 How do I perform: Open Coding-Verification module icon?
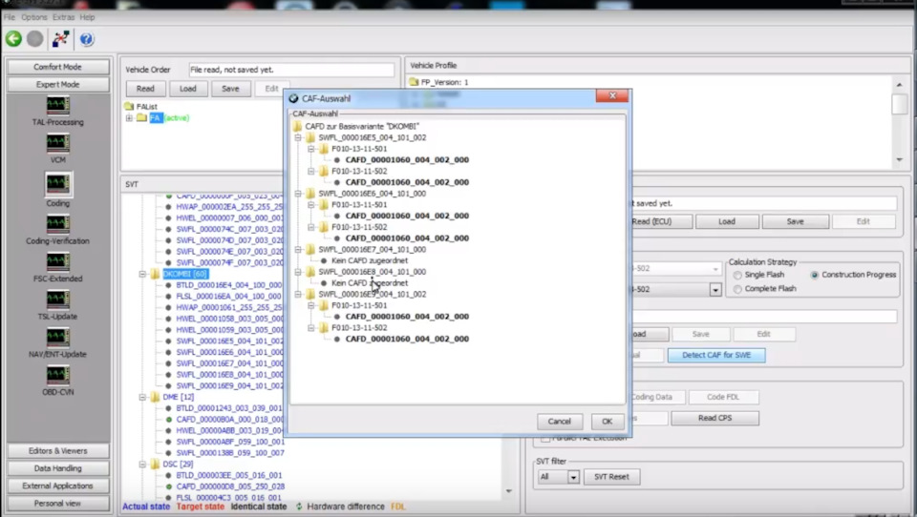click(58, 224)
